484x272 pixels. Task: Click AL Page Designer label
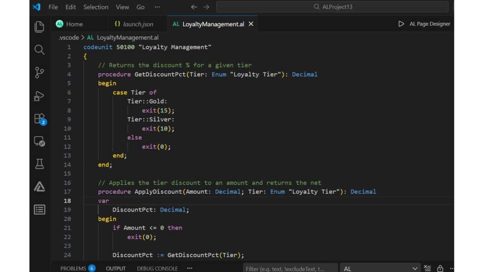pos(430,24)
